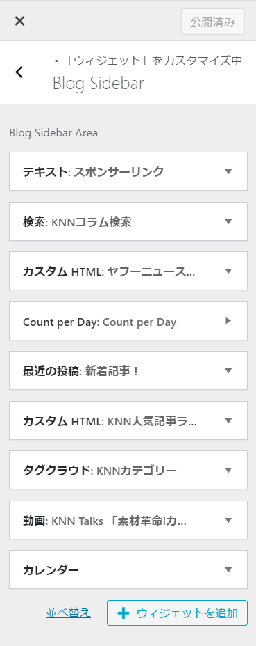Select the 最近の投稿: 新着記事！ widget title

tap(81, 371)
